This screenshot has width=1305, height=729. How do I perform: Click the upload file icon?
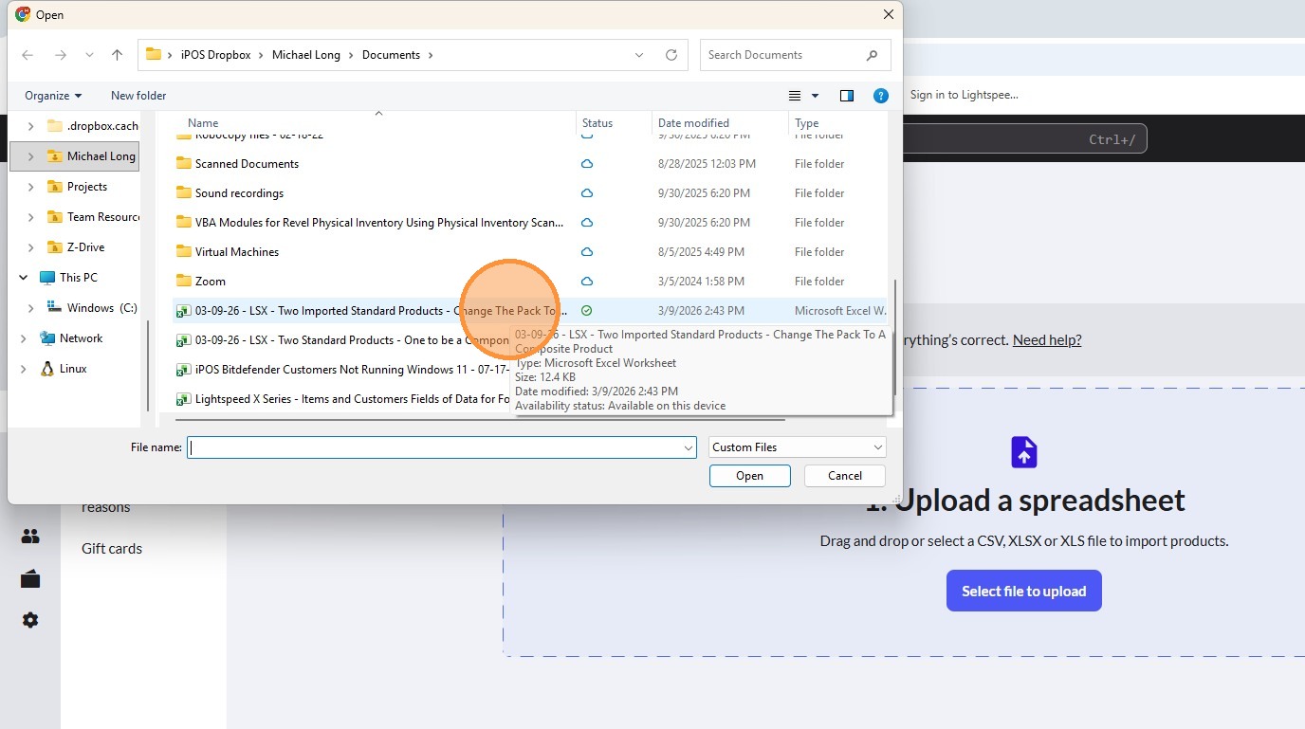click(x=1024, y=452)
